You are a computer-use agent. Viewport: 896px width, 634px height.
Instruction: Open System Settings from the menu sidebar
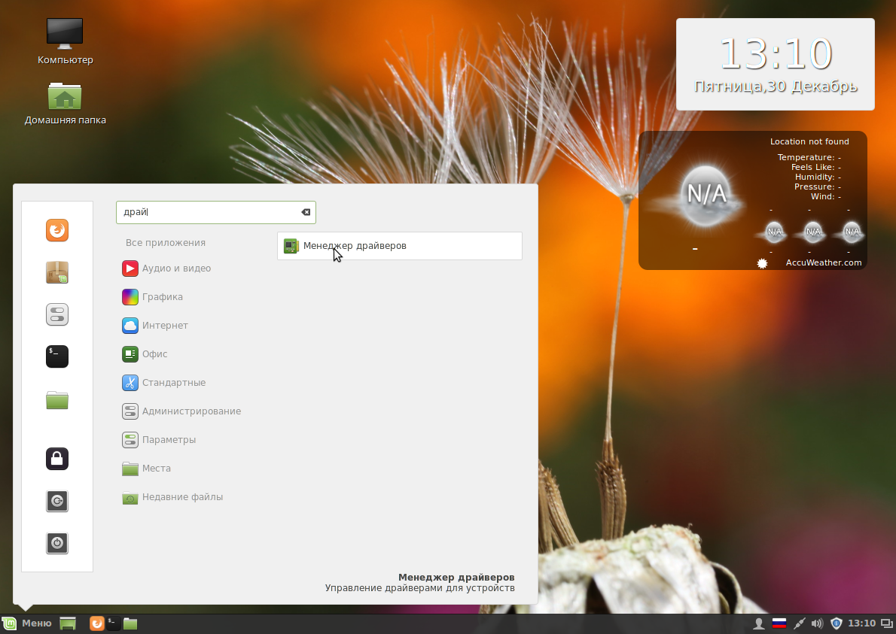click(57, 314)
